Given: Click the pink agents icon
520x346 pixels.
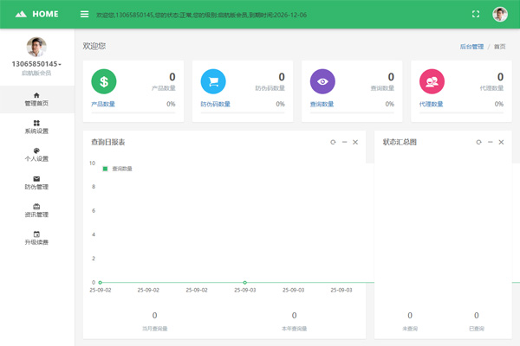Looking at the screenshot, I should pos(432,81).
